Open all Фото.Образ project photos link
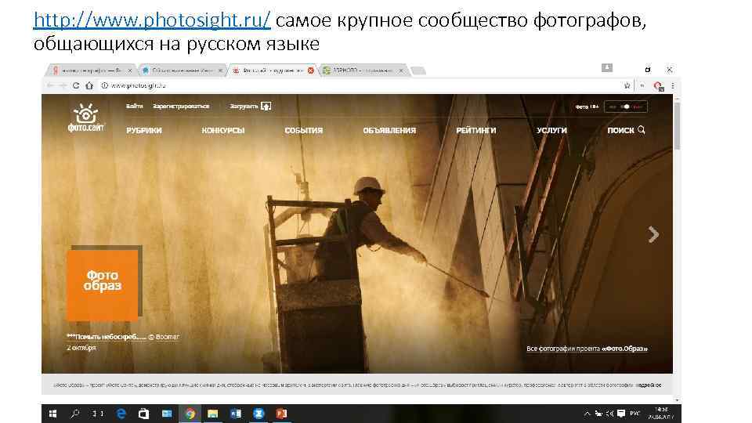The image size is (752, 423). point(587,349)
